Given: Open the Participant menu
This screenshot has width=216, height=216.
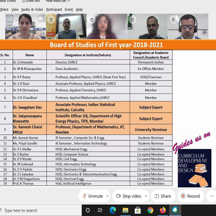Looking at the screenshot, I should click(x=54, y=10).
